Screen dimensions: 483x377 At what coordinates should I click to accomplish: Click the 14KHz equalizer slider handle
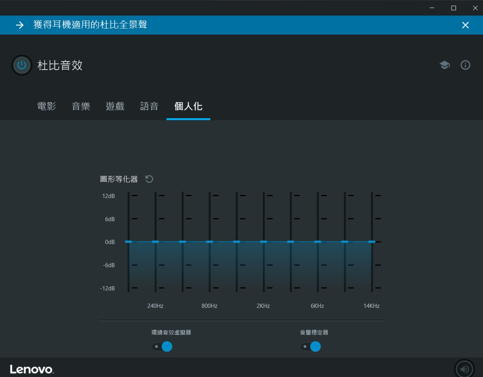(372, 242)
